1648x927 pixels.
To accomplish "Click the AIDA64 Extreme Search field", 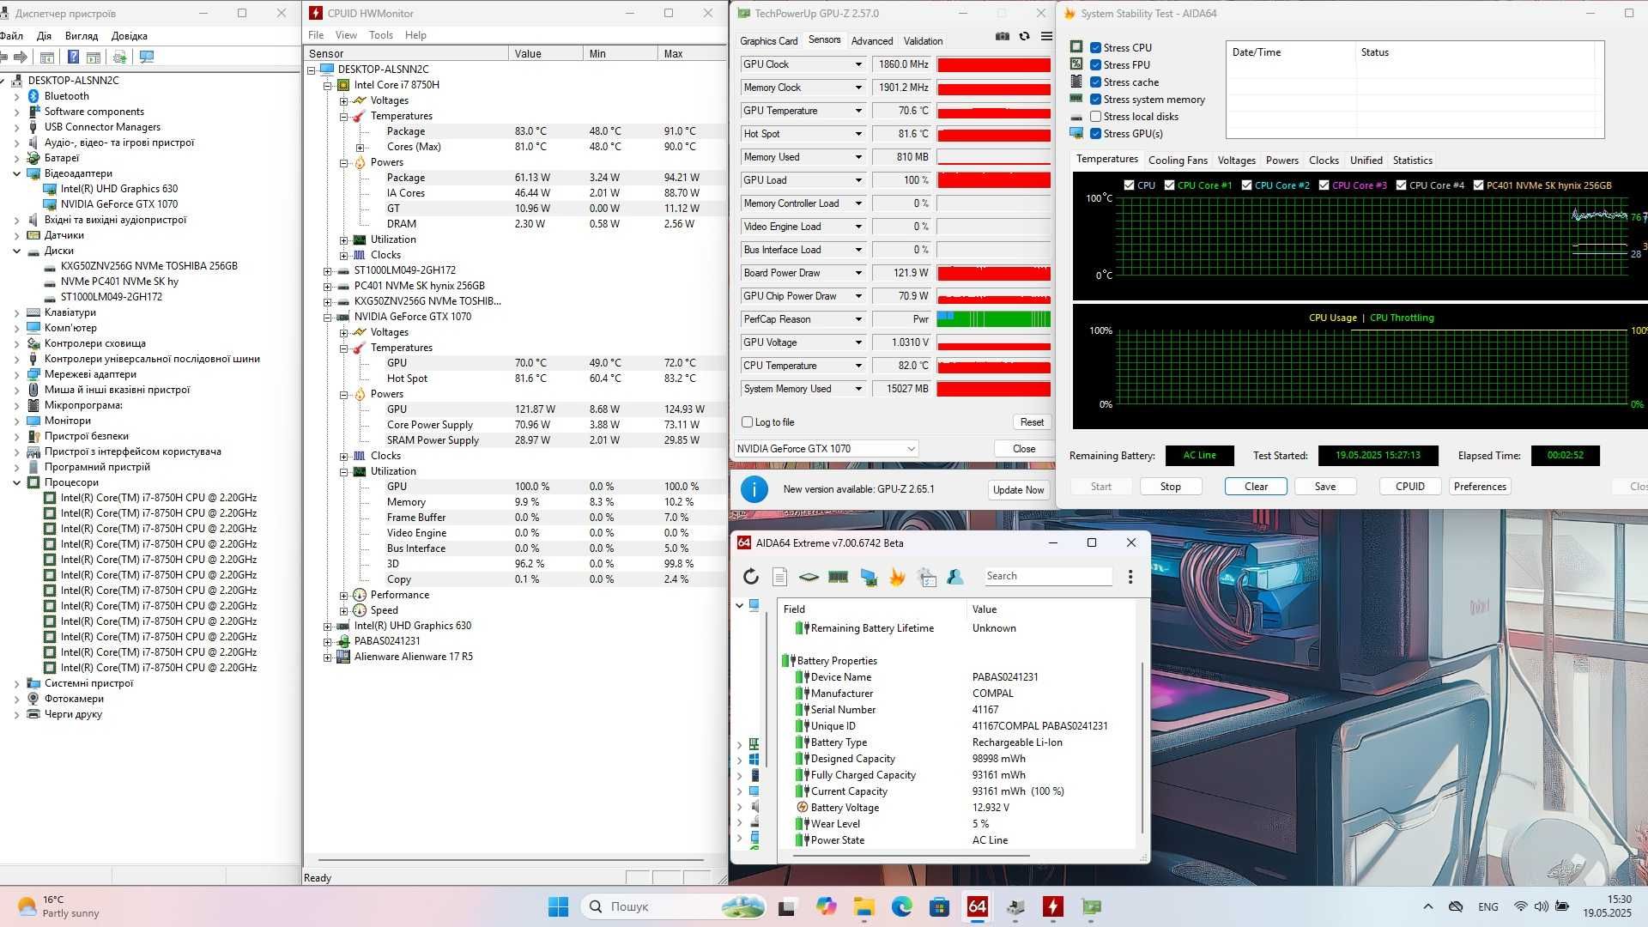I will (1047, 577).
